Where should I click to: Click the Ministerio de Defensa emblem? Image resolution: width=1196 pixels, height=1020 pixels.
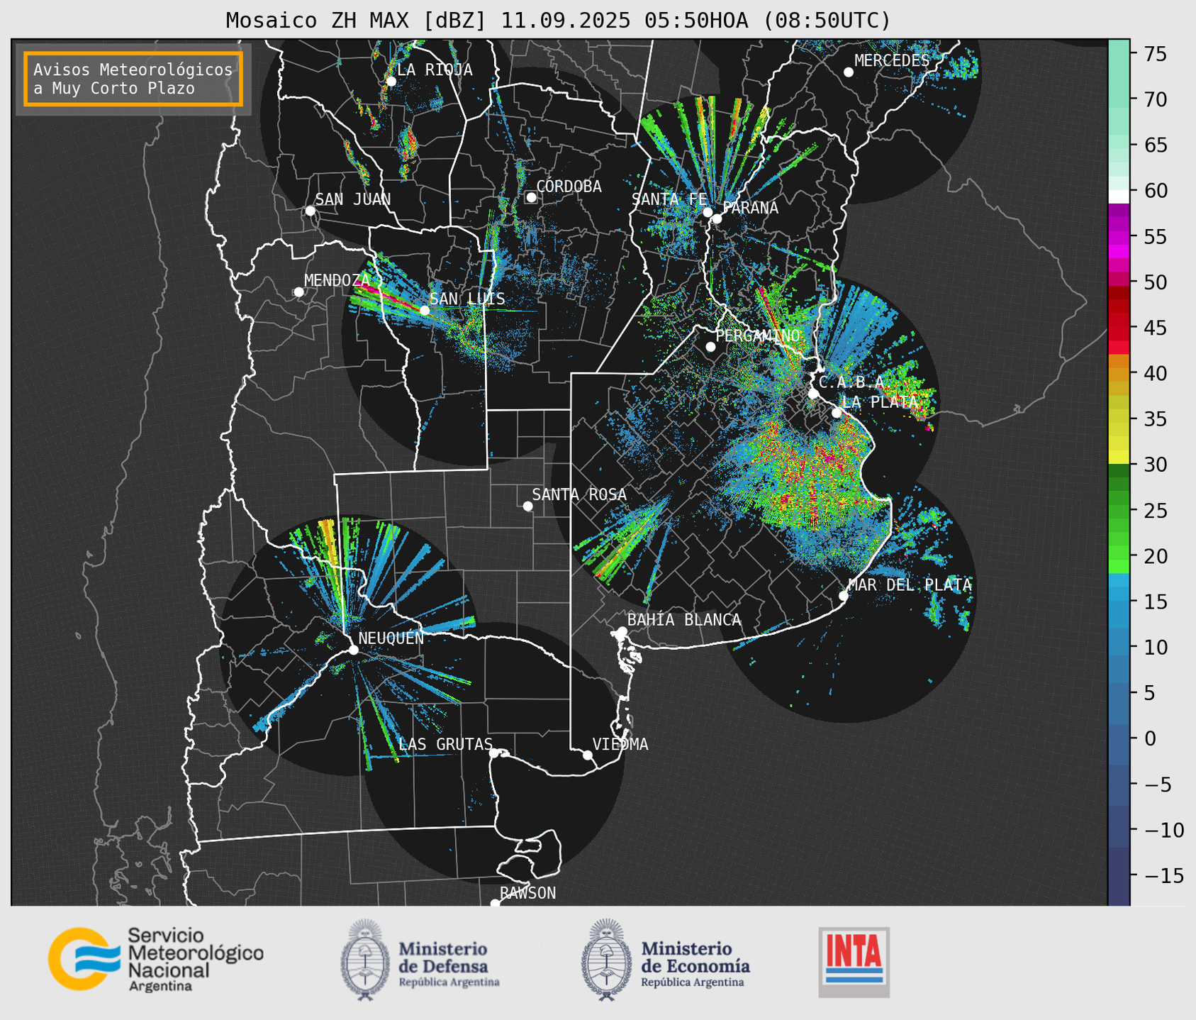tap(365, 960)
